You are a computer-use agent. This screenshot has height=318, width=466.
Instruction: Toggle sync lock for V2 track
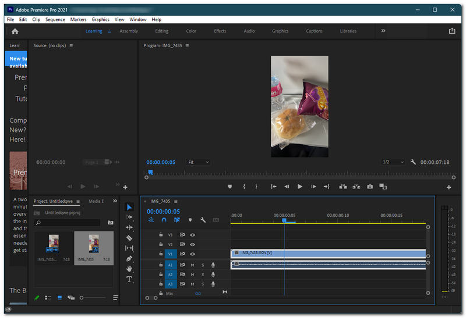[182, 244]
